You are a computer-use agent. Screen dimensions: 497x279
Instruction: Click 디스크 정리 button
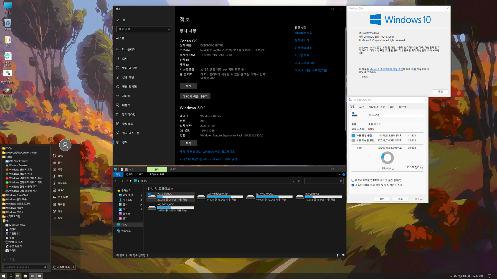415,167
